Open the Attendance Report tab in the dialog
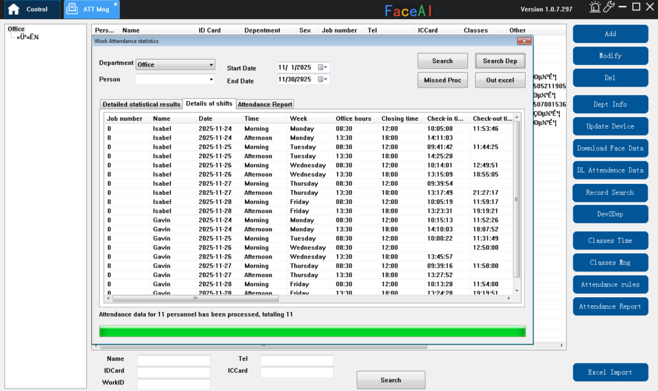The image size is (658, 391). coord(265,104)
